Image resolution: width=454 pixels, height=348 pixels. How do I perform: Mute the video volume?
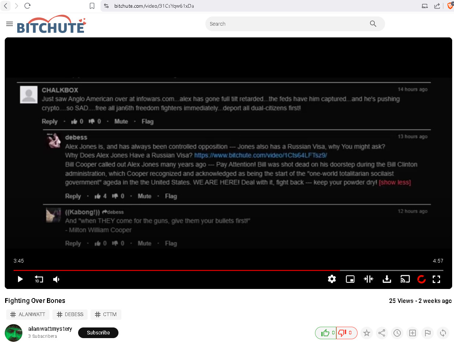pyautogui.click(x=56, y=279)
